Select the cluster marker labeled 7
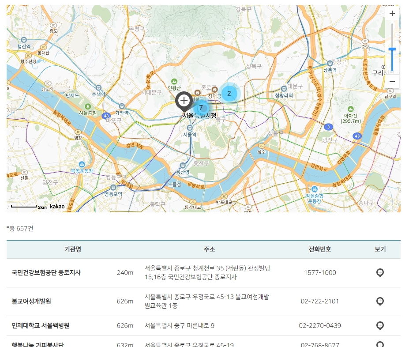The height and width of the screenshot is (347, 409). [201, 107]
